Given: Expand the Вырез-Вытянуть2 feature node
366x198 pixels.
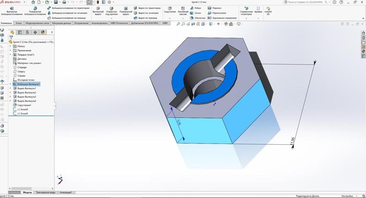Looking at the screenshot, I should click(x=11, y=93).
